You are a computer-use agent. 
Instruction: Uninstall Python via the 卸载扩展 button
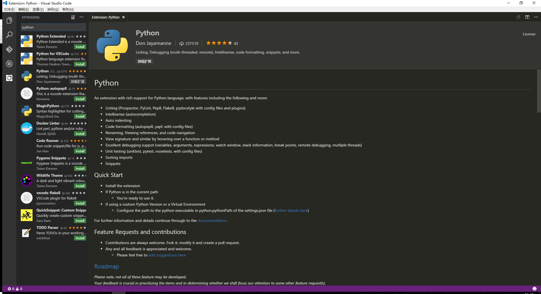tap(144, 61)
